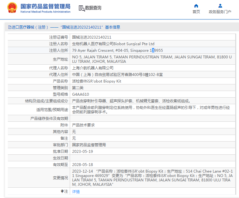This screenshot has width=239, height=198.
Task: Click the 数据查询 heading text
Action: click(x=93, y=8)
